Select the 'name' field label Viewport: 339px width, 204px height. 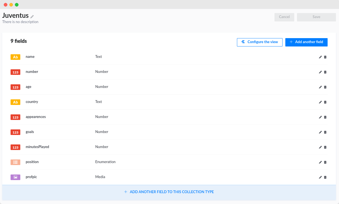point(30,57)
